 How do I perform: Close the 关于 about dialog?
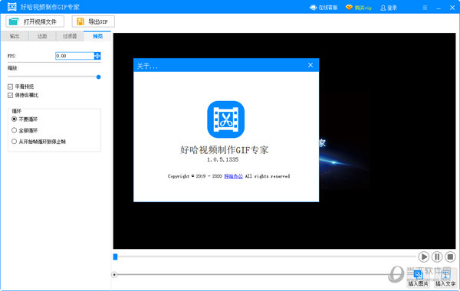[310, 65]
